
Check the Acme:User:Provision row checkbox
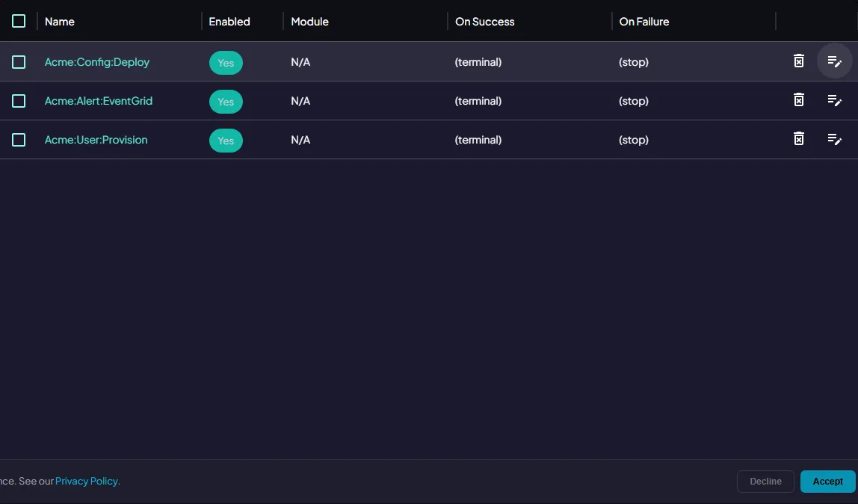19,140
